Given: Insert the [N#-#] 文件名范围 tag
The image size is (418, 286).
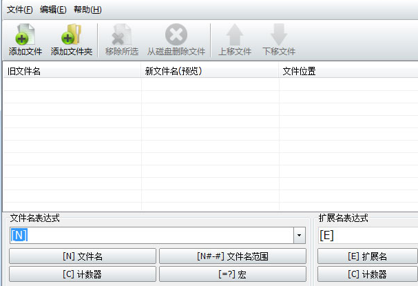Looking at the screenshot, I should coord(233,256).
